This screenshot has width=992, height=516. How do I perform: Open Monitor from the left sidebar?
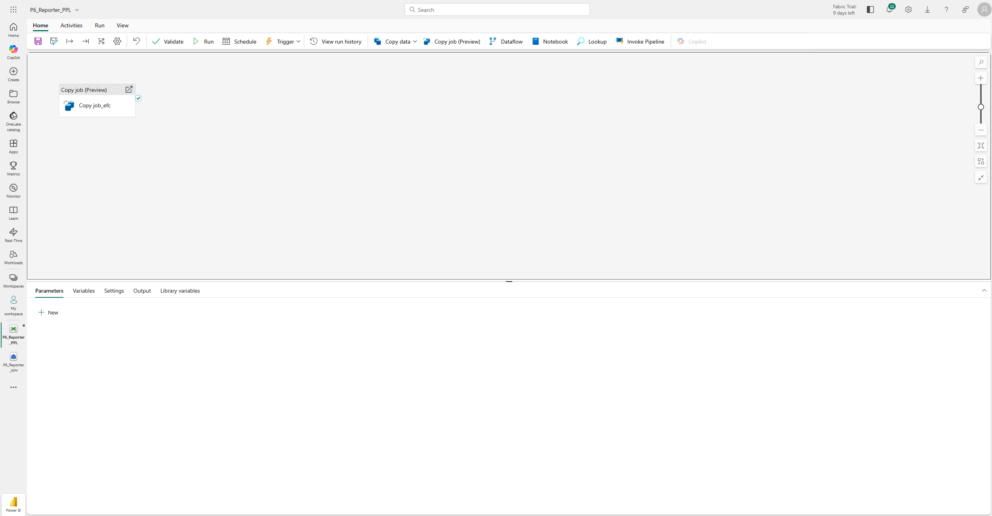tap(13, 190)
